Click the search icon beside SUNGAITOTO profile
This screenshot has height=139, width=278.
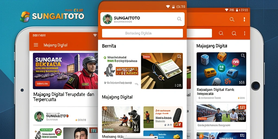click(x=179, y=19)
